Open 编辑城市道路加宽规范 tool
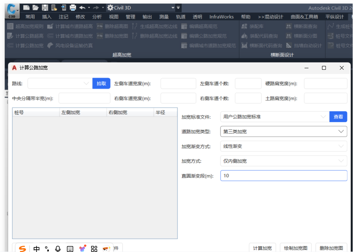Image resolution: width=353 pixels, height=252 pixels. pyautogui.click(x=208, y=45)
